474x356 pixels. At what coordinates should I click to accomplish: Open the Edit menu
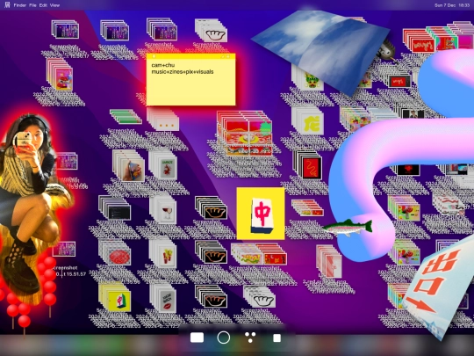point(43,5)
